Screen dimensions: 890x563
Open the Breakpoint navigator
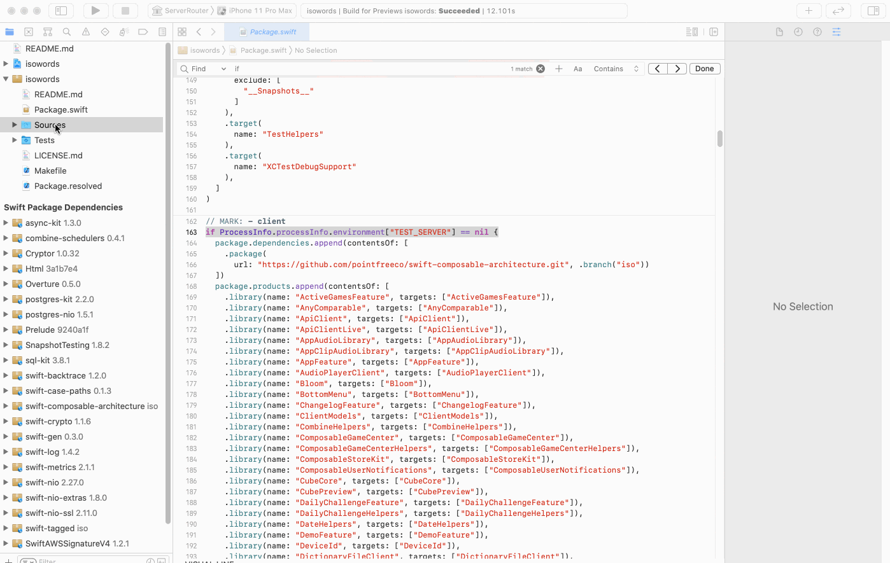point(143,32)
